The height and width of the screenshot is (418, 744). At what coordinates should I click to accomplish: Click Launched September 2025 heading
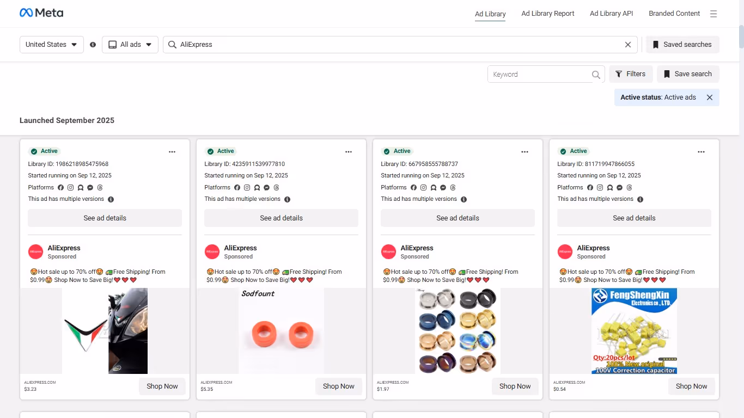tap(67, 121)
